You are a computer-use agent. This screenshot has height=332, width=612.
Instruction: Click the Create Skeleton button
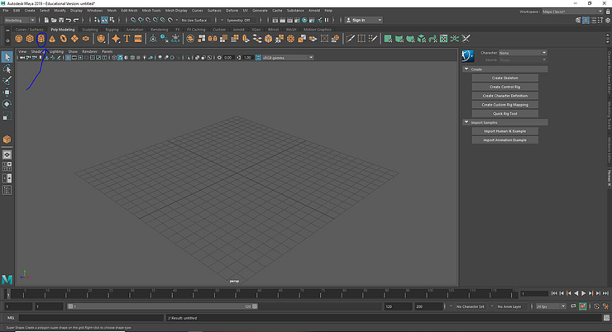point(505,78)
